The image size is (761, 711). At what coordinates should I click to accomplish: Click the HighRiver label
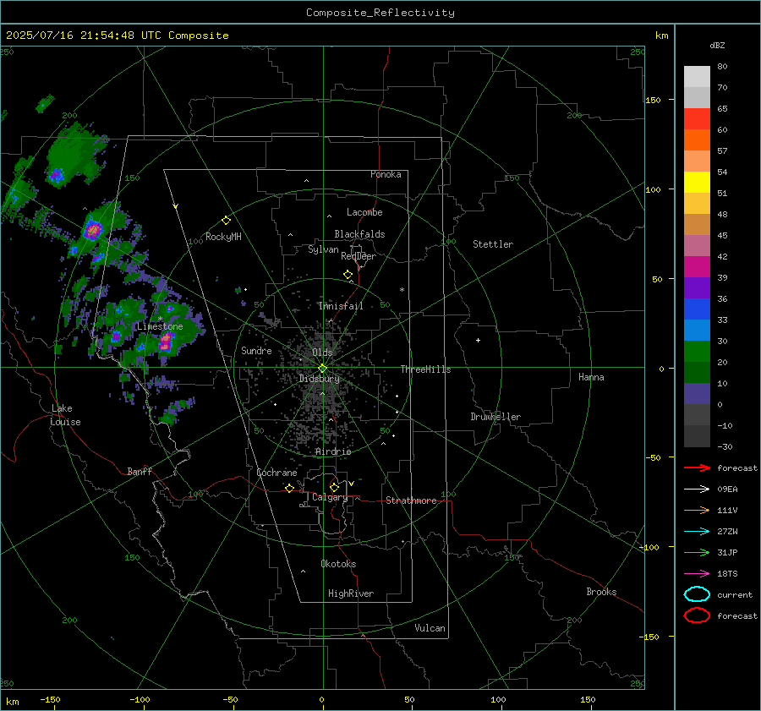[x=351, y=593]
